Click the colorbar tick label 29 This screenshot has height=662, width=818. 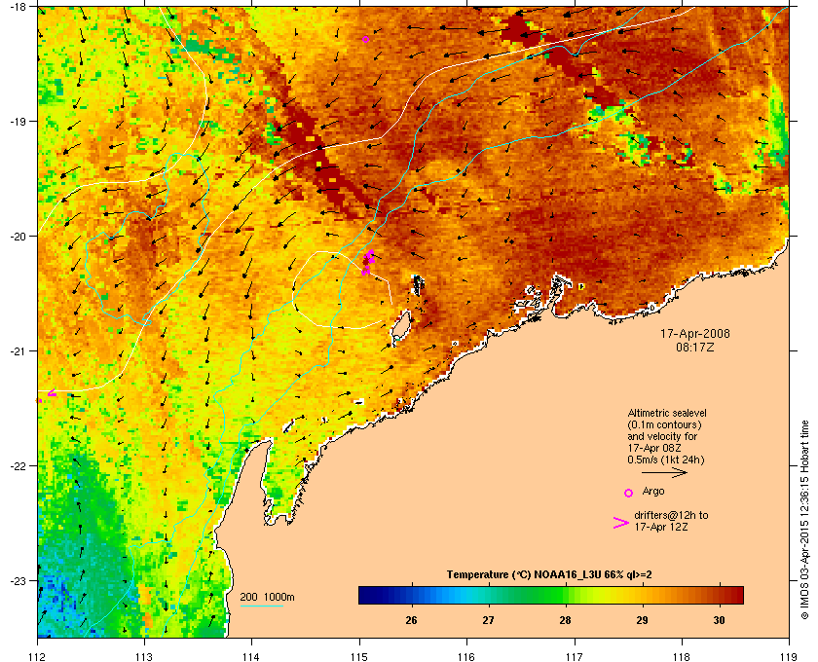tap(642, 620)
